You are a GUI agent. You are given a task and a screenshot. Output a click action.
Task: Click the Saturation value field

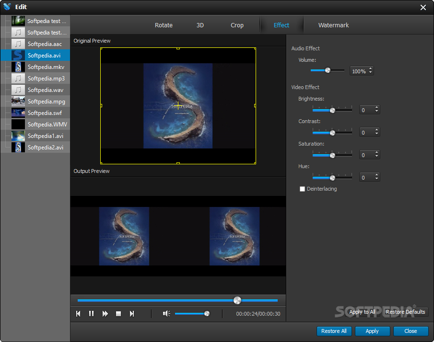point(367,155)
